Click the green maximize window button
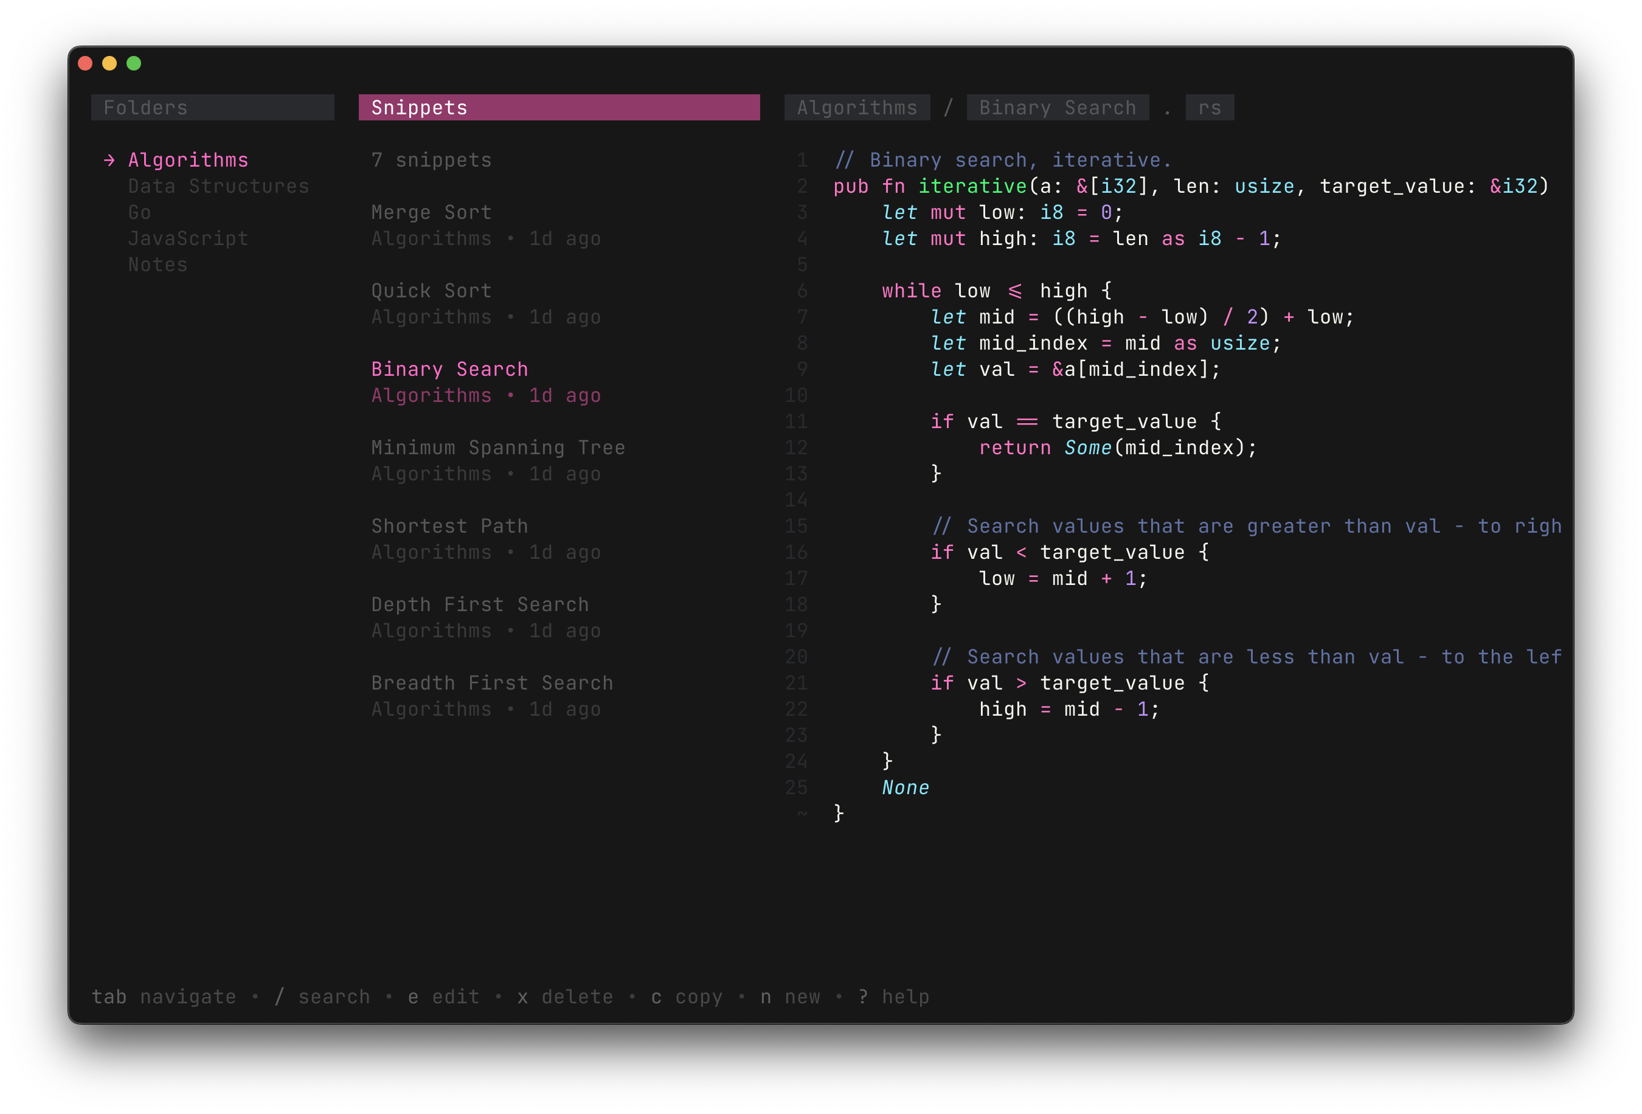This screenshot has width=1642, height=1114. pyautogui.click(x=134, y=64)
